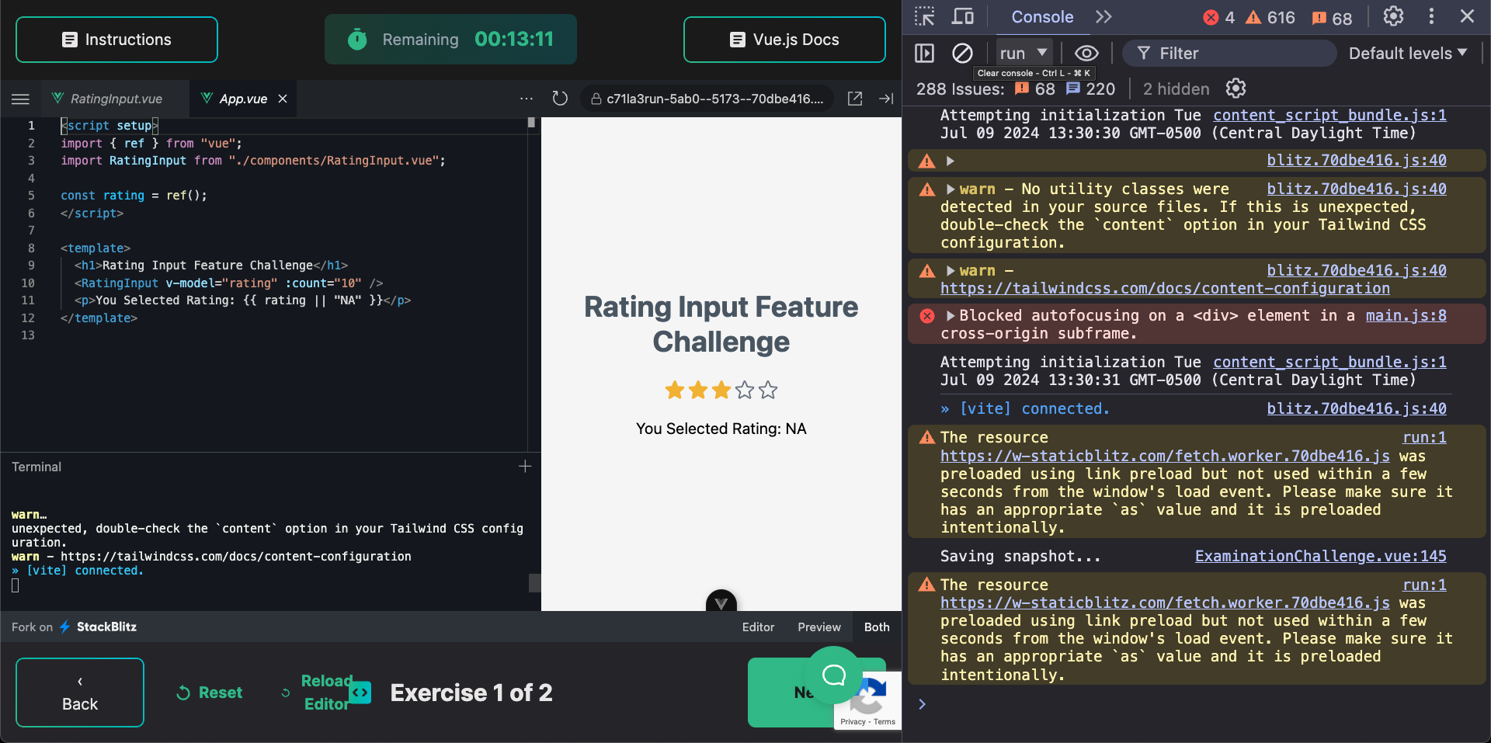Open the run context dropdown

point(1024,53)
